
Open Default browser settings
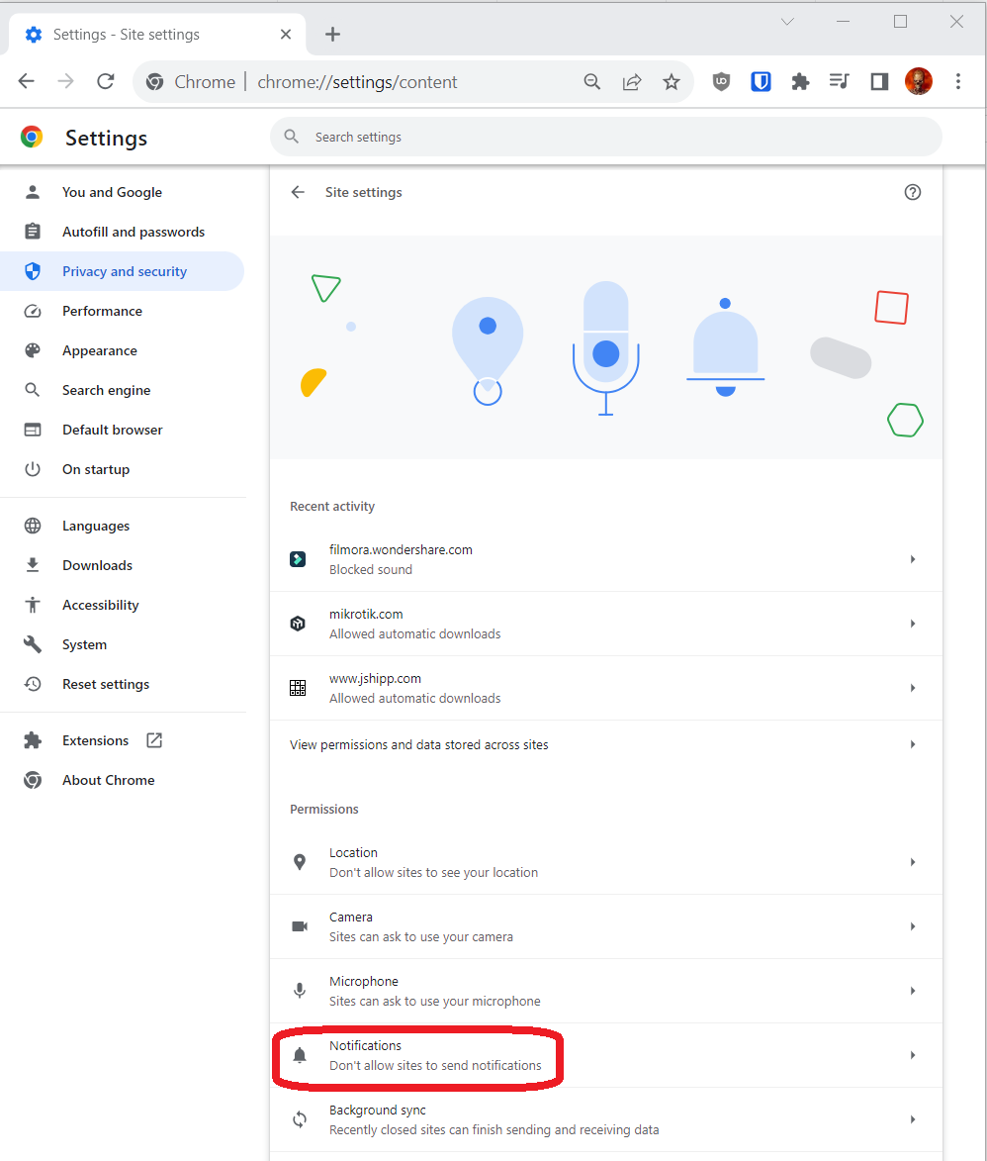(122, 431)
